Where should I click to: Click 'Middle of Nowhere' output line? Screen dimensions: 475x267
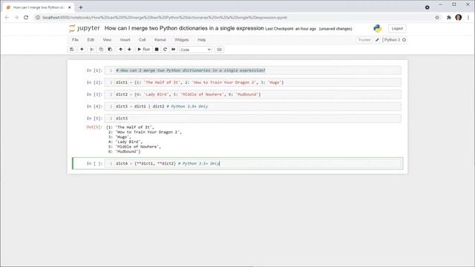click(138, 147)
